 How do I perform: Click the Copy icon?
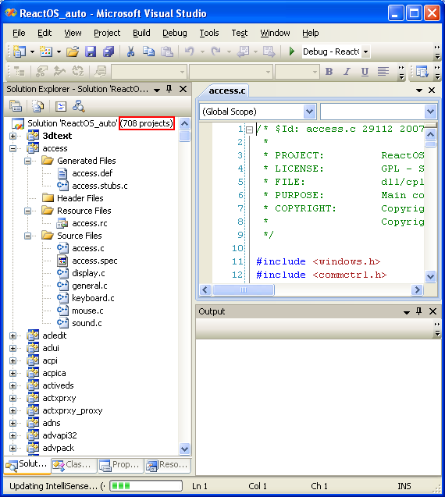[x=148, y=51]
